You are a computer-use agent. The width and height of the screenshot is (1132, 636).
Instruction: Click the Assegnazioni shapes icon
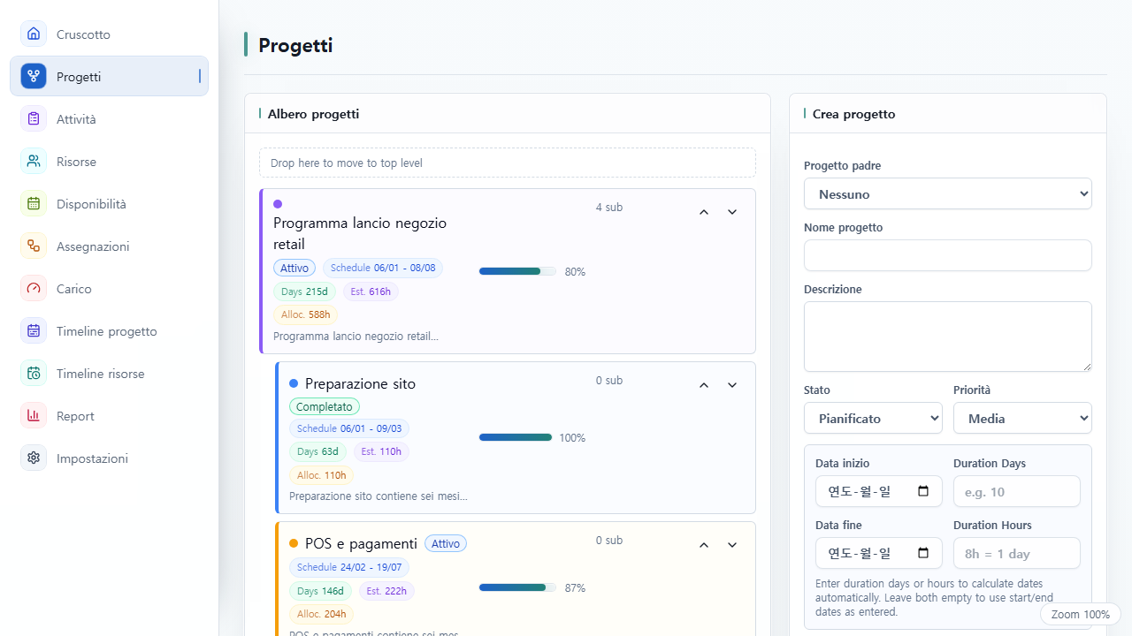[x=34, y=246]
